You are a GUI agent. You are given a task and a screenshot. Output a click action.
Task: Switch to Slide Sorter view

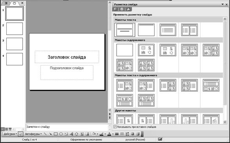click(x=6, y=129)
